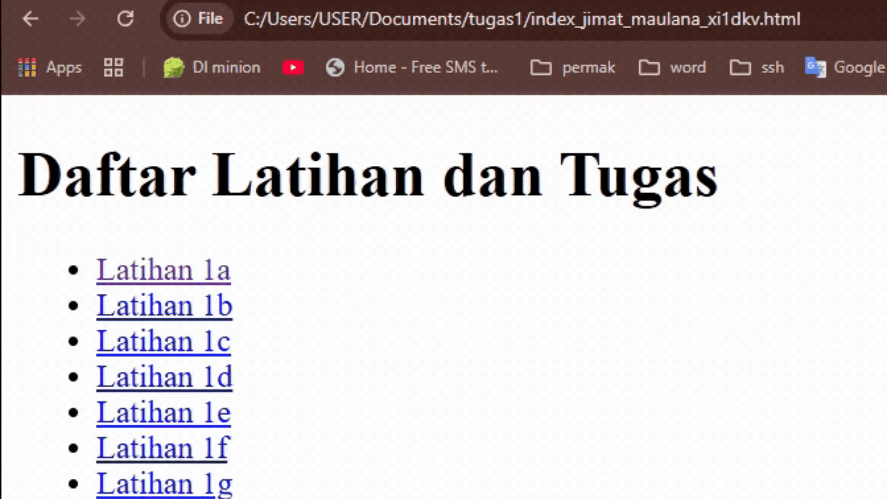Click the address bar URL text
The width and height of the screenshot is (887, 499).
(522, 19)
